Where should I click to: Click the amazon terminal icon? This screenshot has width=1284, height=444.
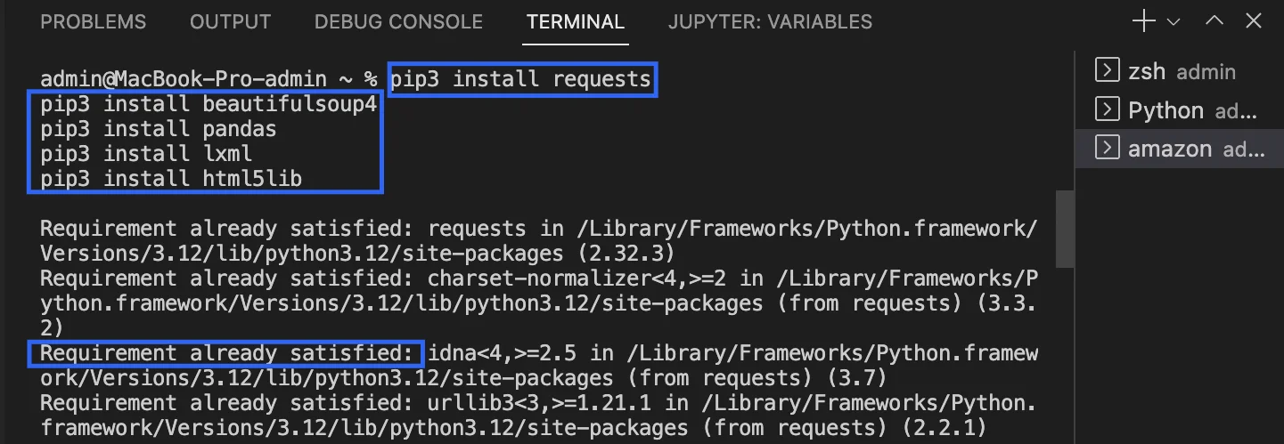[1107, 148]
